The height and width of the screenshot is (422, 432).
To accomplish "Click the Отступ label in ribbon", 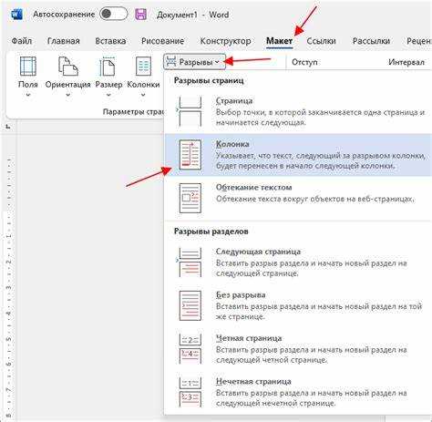I will 304,62.
